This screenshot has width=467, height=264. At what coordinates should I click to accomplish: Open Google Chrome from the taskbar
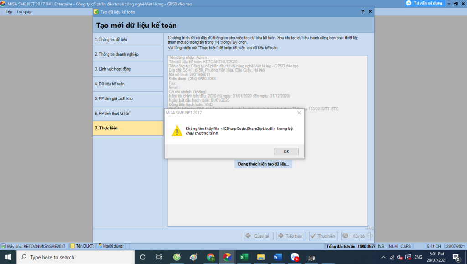point(210,257)
